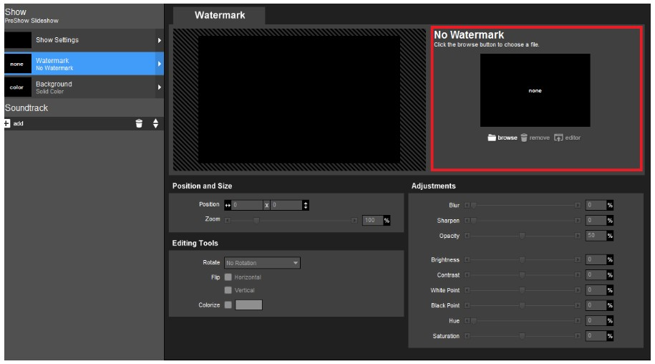The height and width of the screenshot is (364, 655).
Task: Enable the Vertical flip checkbox
Action: 228,290
